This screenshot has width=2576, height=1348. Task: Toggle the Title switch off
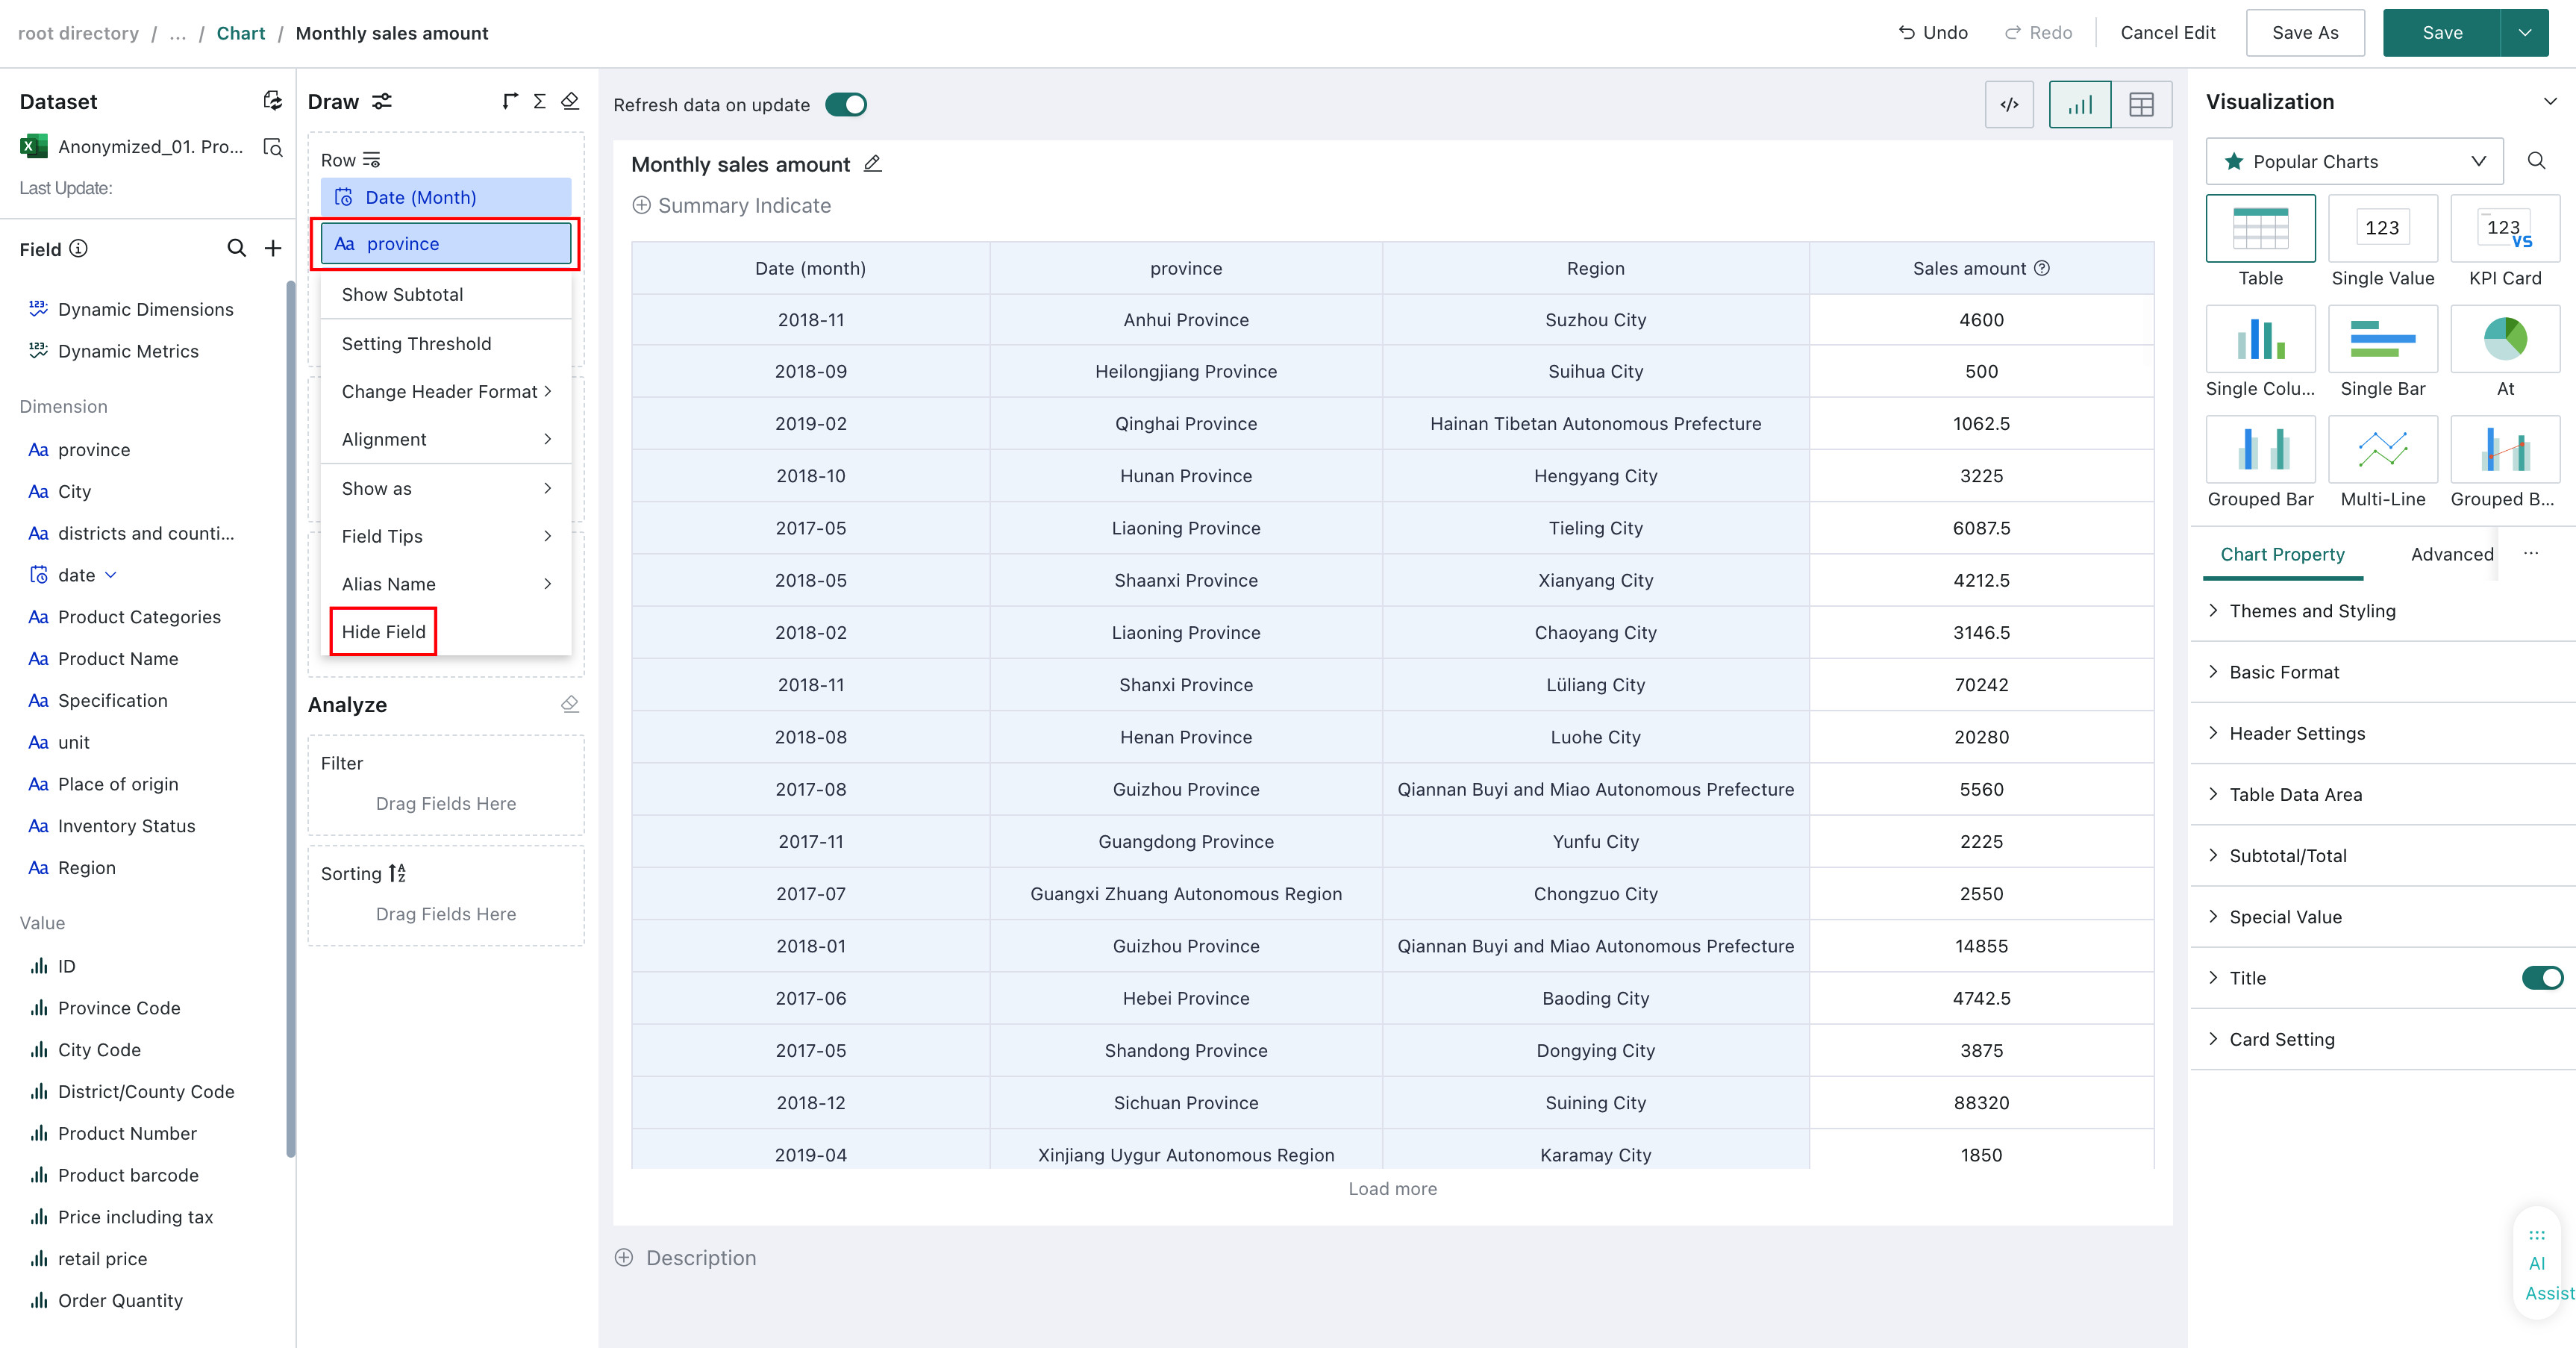pyautogui.click(x=2542, y=978)
